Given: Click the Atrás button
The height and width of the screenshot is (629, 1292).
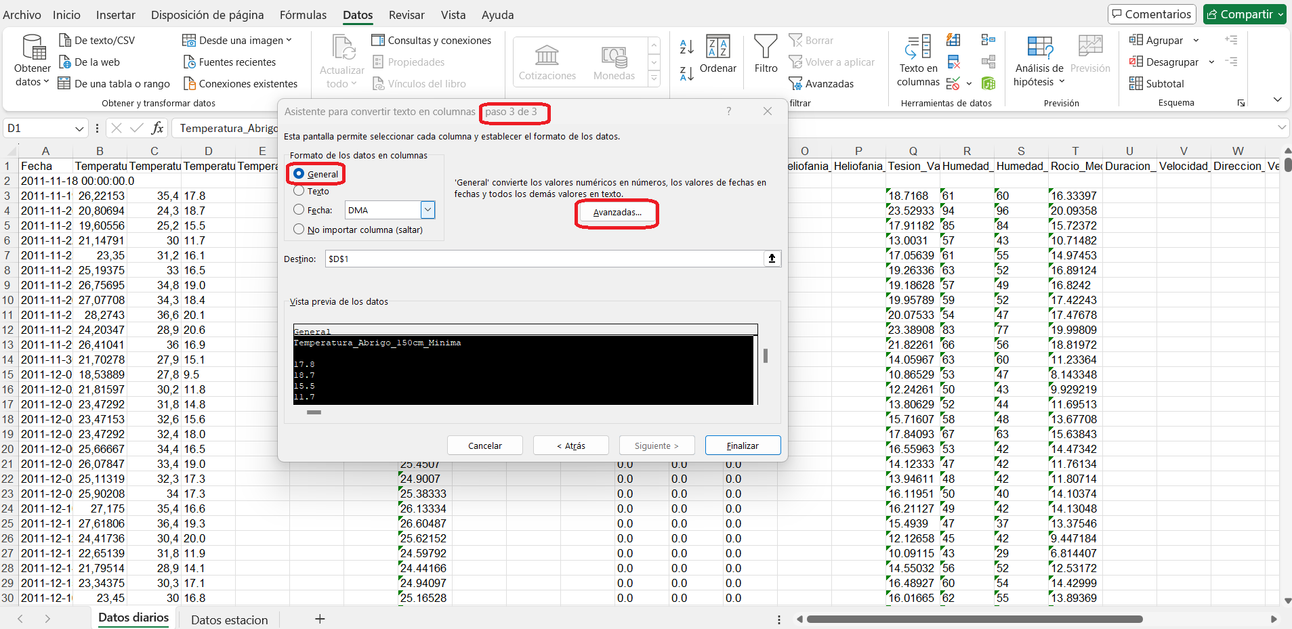Looking at the screenshot, I should click(571, 446).
